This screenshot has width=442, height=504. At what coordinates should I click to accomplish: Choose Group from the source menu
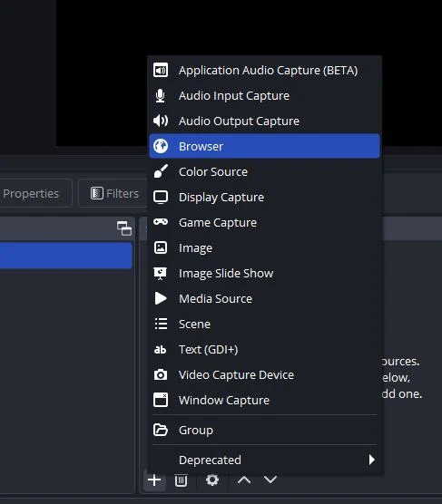(264, 430)
